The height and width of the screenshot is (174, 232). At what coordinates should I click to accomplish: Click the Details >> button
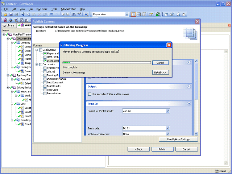pyautogui.click(x=160, y=72)
